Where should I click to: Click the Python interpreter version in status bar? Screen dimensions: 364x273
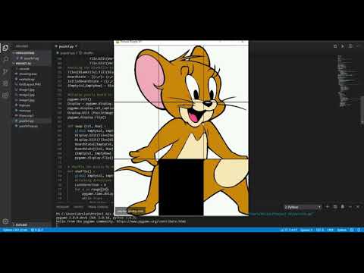pos(15,230)
